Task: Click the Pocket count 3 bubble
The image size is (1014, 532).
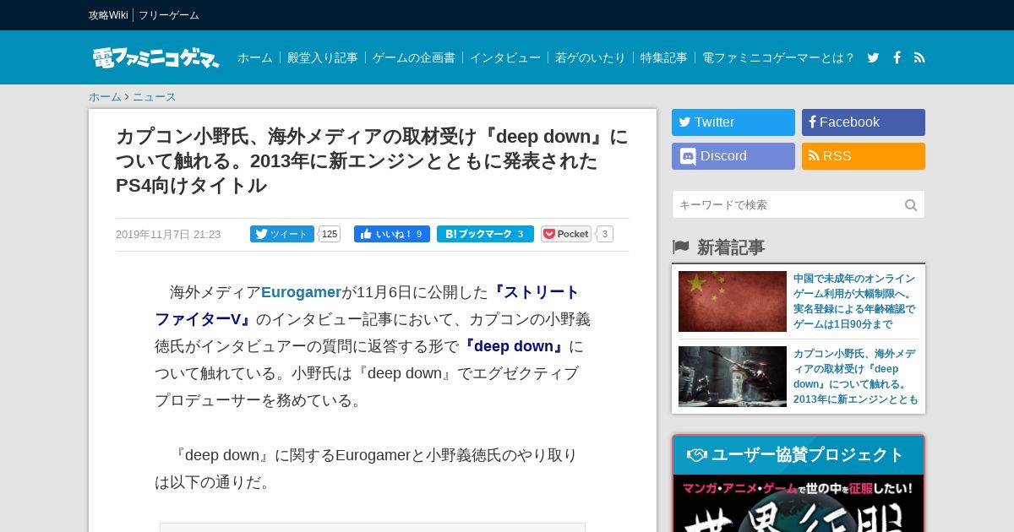Action: click(x=605, y=234)
